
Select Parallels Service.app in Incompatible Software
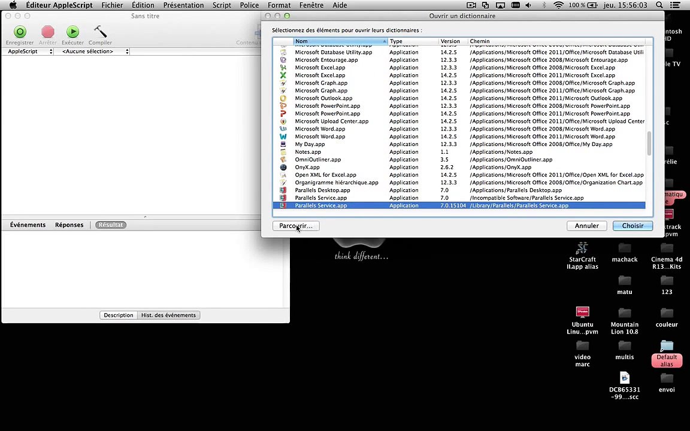[x=459, y=198]
